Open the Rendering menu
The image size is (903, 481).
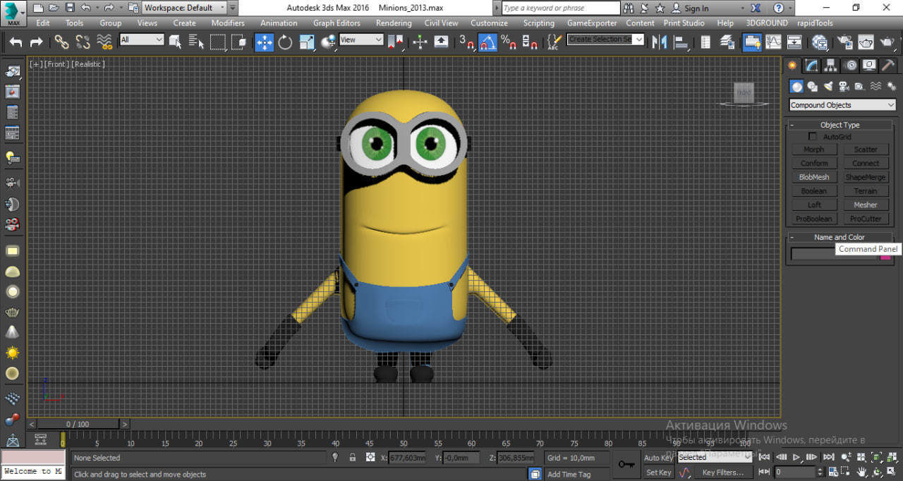tap(394, 23)
